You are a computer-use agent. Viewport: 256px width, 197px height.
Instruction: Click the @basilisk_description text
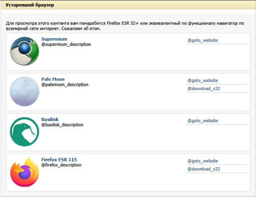62,125
